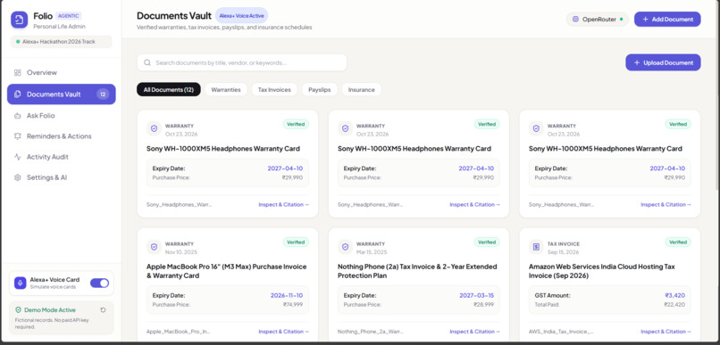Open Inspect & Citation on Apple MacBook card
This screenshot has width=720, height=345.
click(x=283, y=332)
